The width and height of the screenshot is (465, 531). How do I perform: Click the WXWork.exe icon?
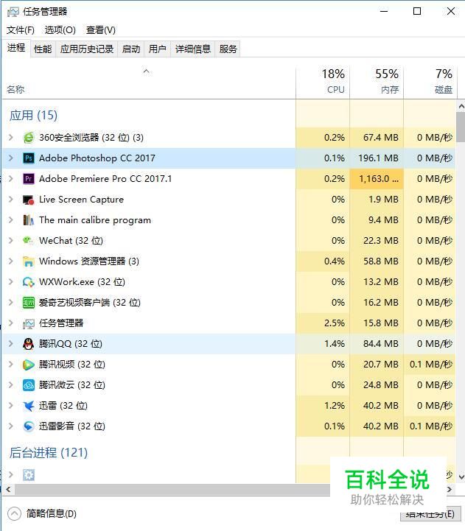click(29, 282)
